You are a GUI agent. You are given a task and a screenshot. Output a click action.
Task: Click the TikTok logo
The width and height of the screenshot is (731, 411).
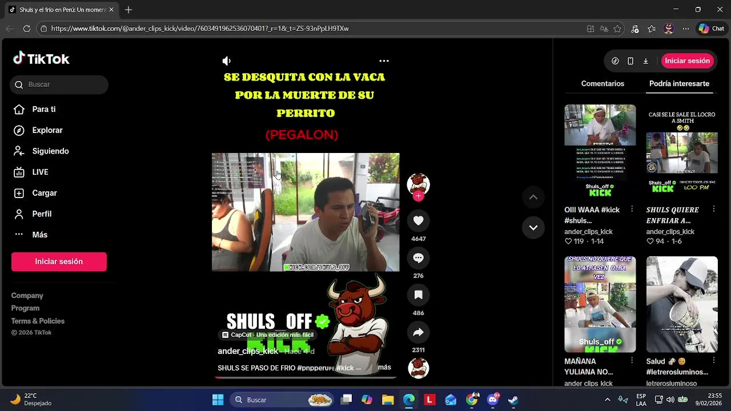point(41,59)
